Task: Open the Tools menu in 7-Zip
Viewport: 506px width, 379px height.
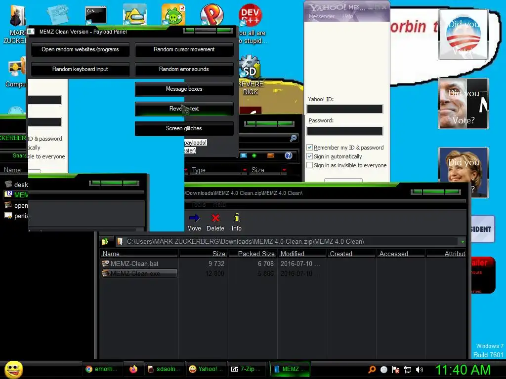Action: click(x=199, y=205)
